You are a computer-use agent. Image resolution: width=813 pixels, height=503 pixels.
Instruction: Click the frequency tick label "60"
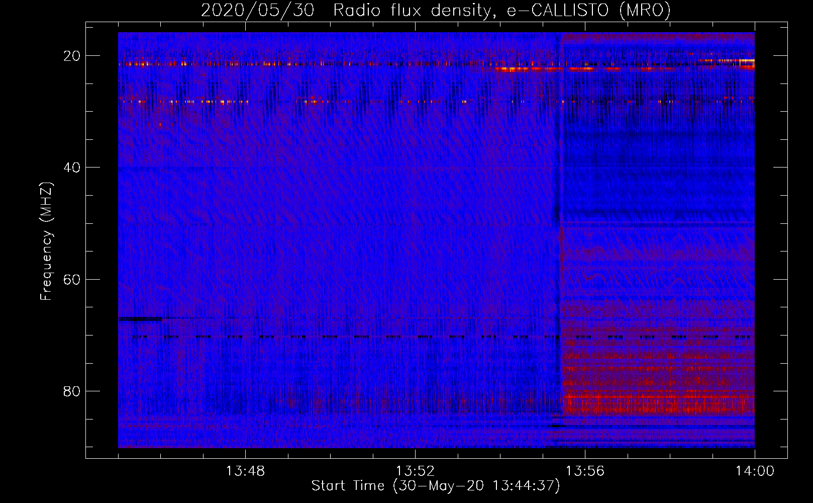click(x=72, y=280)
